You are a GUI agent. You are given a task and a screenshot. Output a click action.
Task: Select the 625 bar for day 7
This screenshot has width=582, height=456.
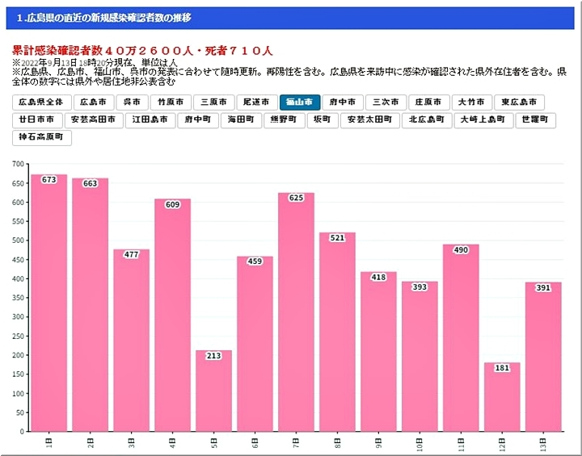(x=296, y=315)
